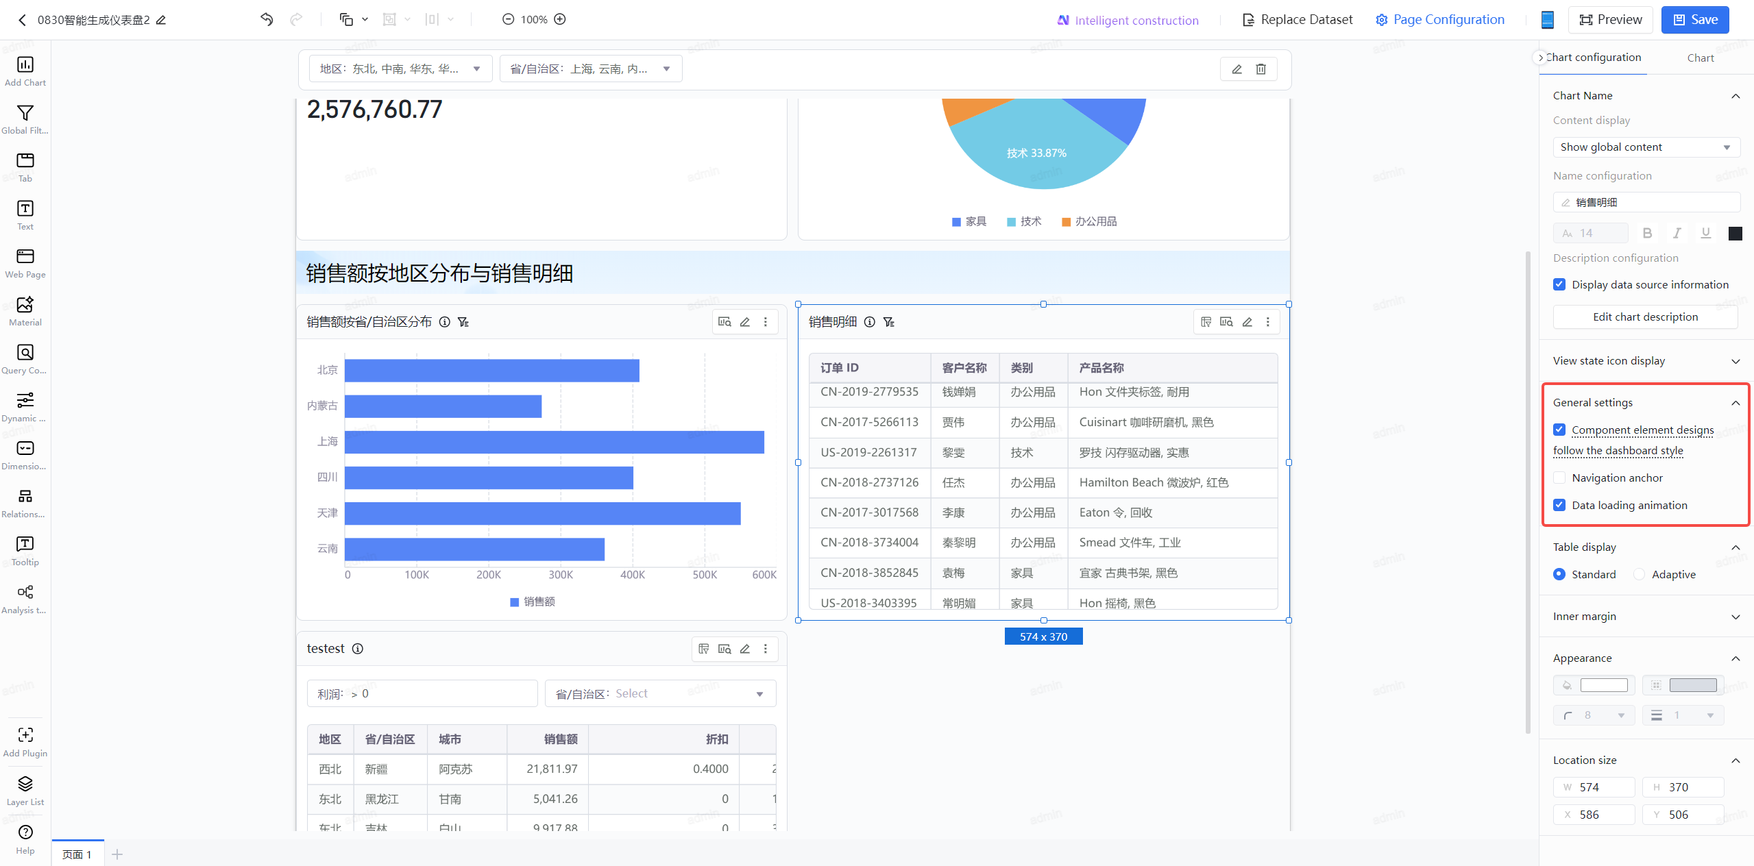The height and width of the screenshot is (866, 1754).
Task: Edit the 销售额按省/自治区分布 chart
Action: (x=745, y=322)
